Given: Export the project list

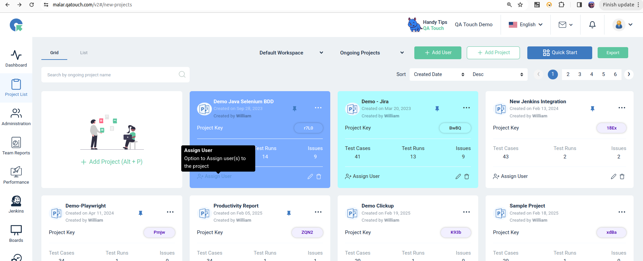Looking at the screenshot, I should [x=613, y=53].
